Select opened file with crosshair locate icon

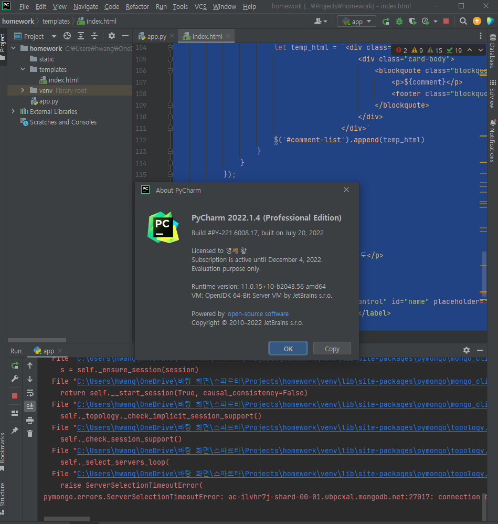(x=67, y=36)
